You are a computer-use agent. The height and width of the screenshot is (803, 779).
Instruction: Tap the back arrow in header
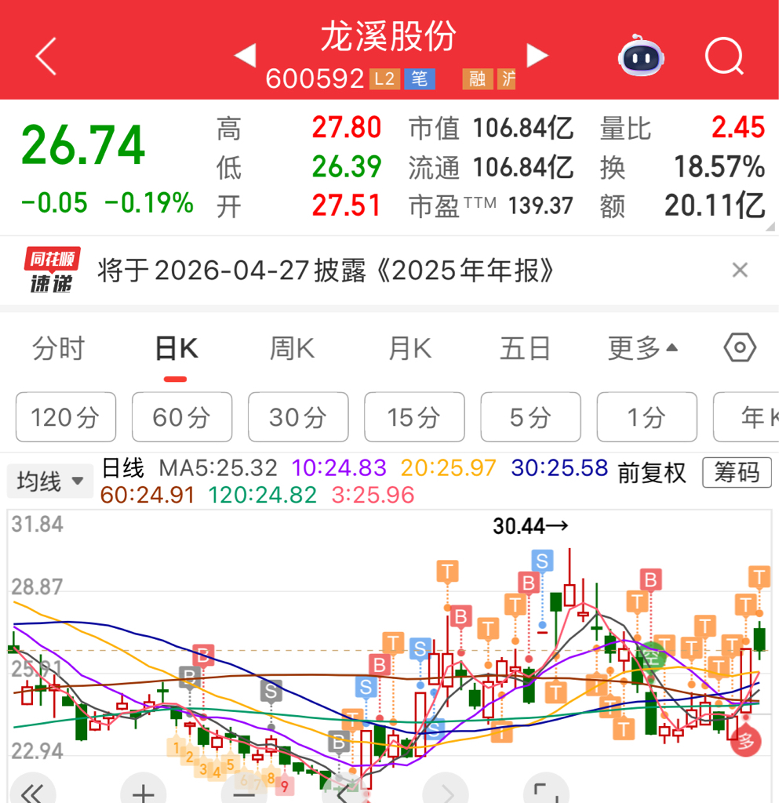pos(46,56)
